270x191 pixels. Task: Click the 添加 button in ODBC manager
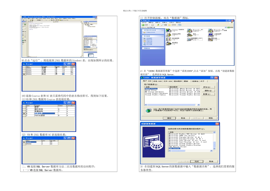[208, 87]
